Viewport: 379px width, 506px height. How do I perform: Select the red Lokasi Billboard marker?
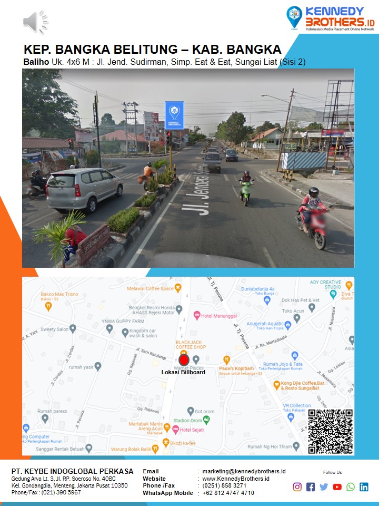click(184, 360)
